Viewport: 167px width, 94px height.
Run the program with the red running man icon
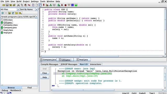(x=62, y=5)
